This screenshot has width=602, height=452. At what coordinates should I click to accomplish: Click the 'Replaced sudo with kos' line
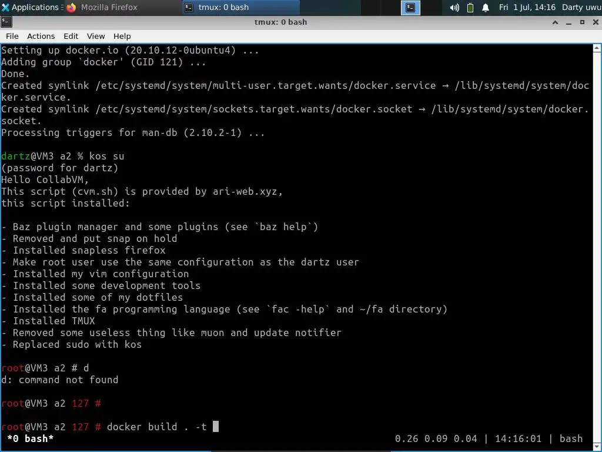coord(71,344)
